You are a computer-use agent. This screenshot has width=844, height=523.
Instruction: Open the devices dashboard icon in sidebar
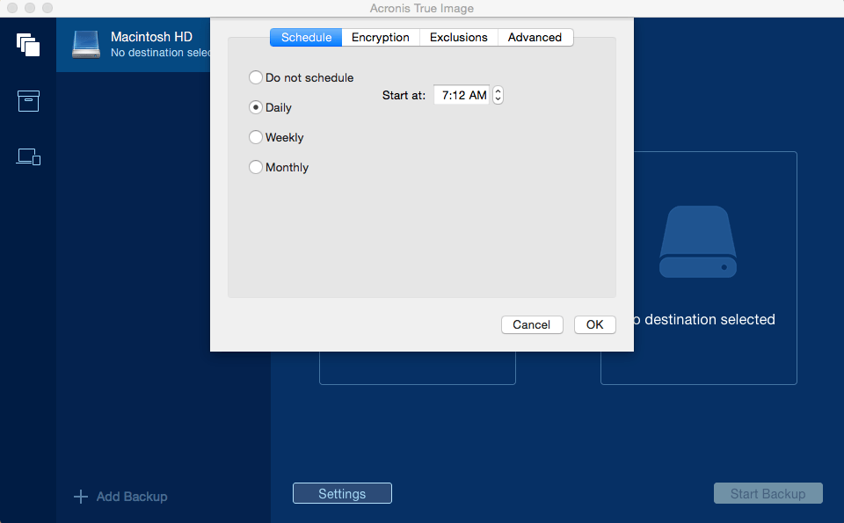click(28, 156)
